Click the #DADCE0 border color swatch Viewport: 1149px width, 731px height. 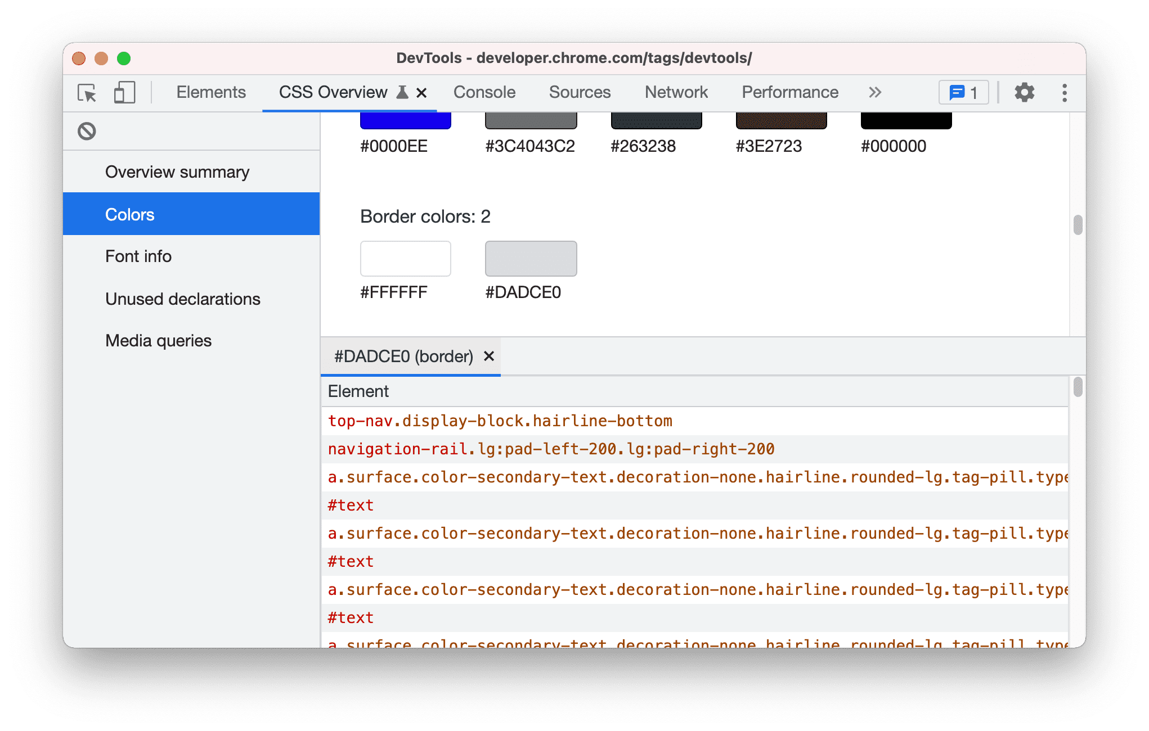[x=532, y=258]
